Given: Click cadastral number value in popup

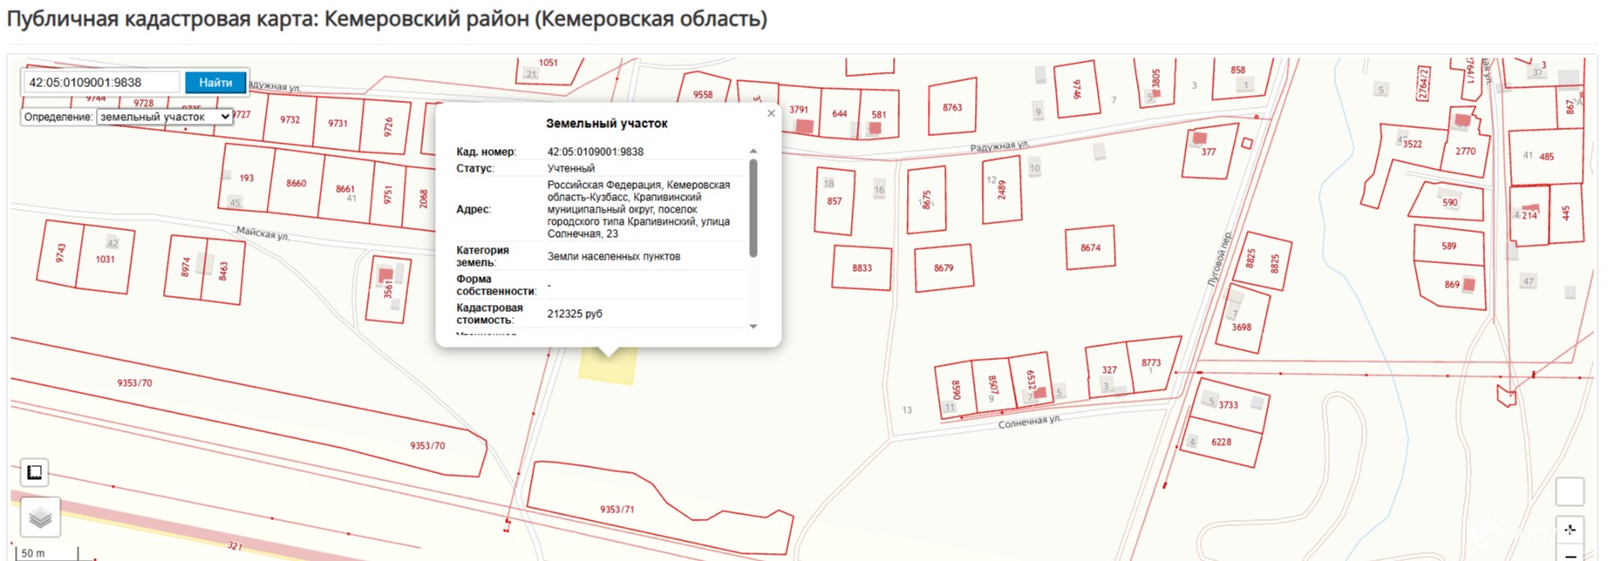Looking at the screenshot, I should coord(596,152).
